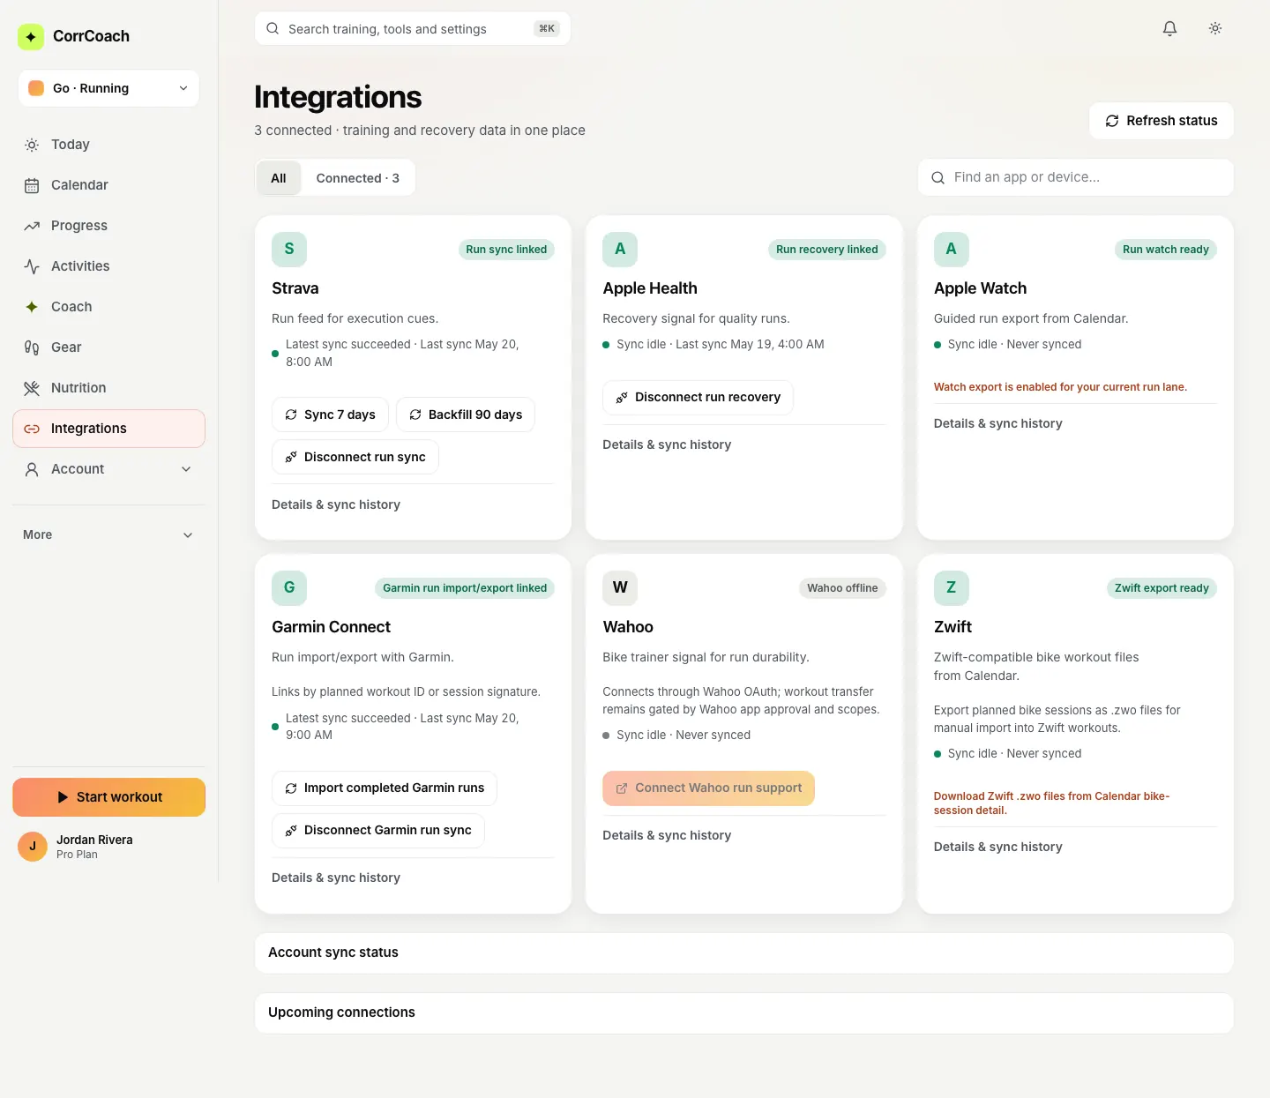Disconnect run recovery for Apple Health
The image size is (1270, 1098).
[x=698, y=398]
